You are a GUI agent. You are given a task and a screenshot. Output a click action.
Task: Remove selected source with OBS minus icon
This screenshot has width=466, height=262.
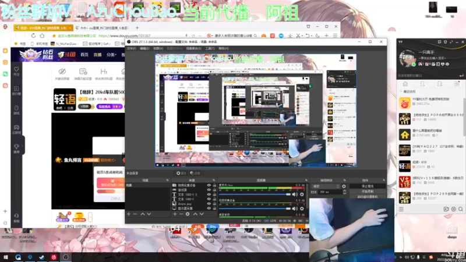pyautogui.click(x=181, y=214)
